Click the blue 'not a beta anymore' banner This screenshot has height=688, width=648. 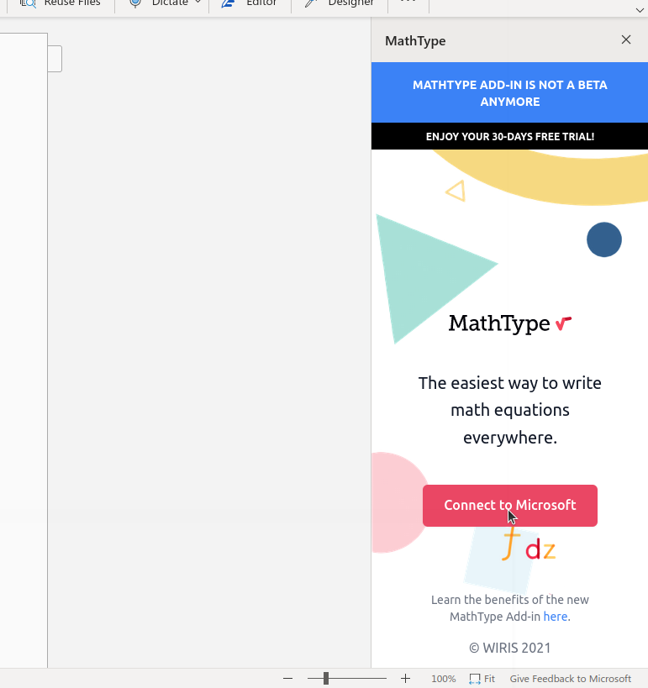(509, 93)
